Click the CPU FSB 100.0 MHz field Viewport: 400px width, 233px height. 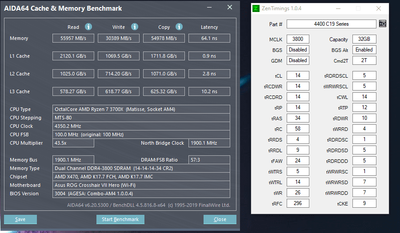141,134
